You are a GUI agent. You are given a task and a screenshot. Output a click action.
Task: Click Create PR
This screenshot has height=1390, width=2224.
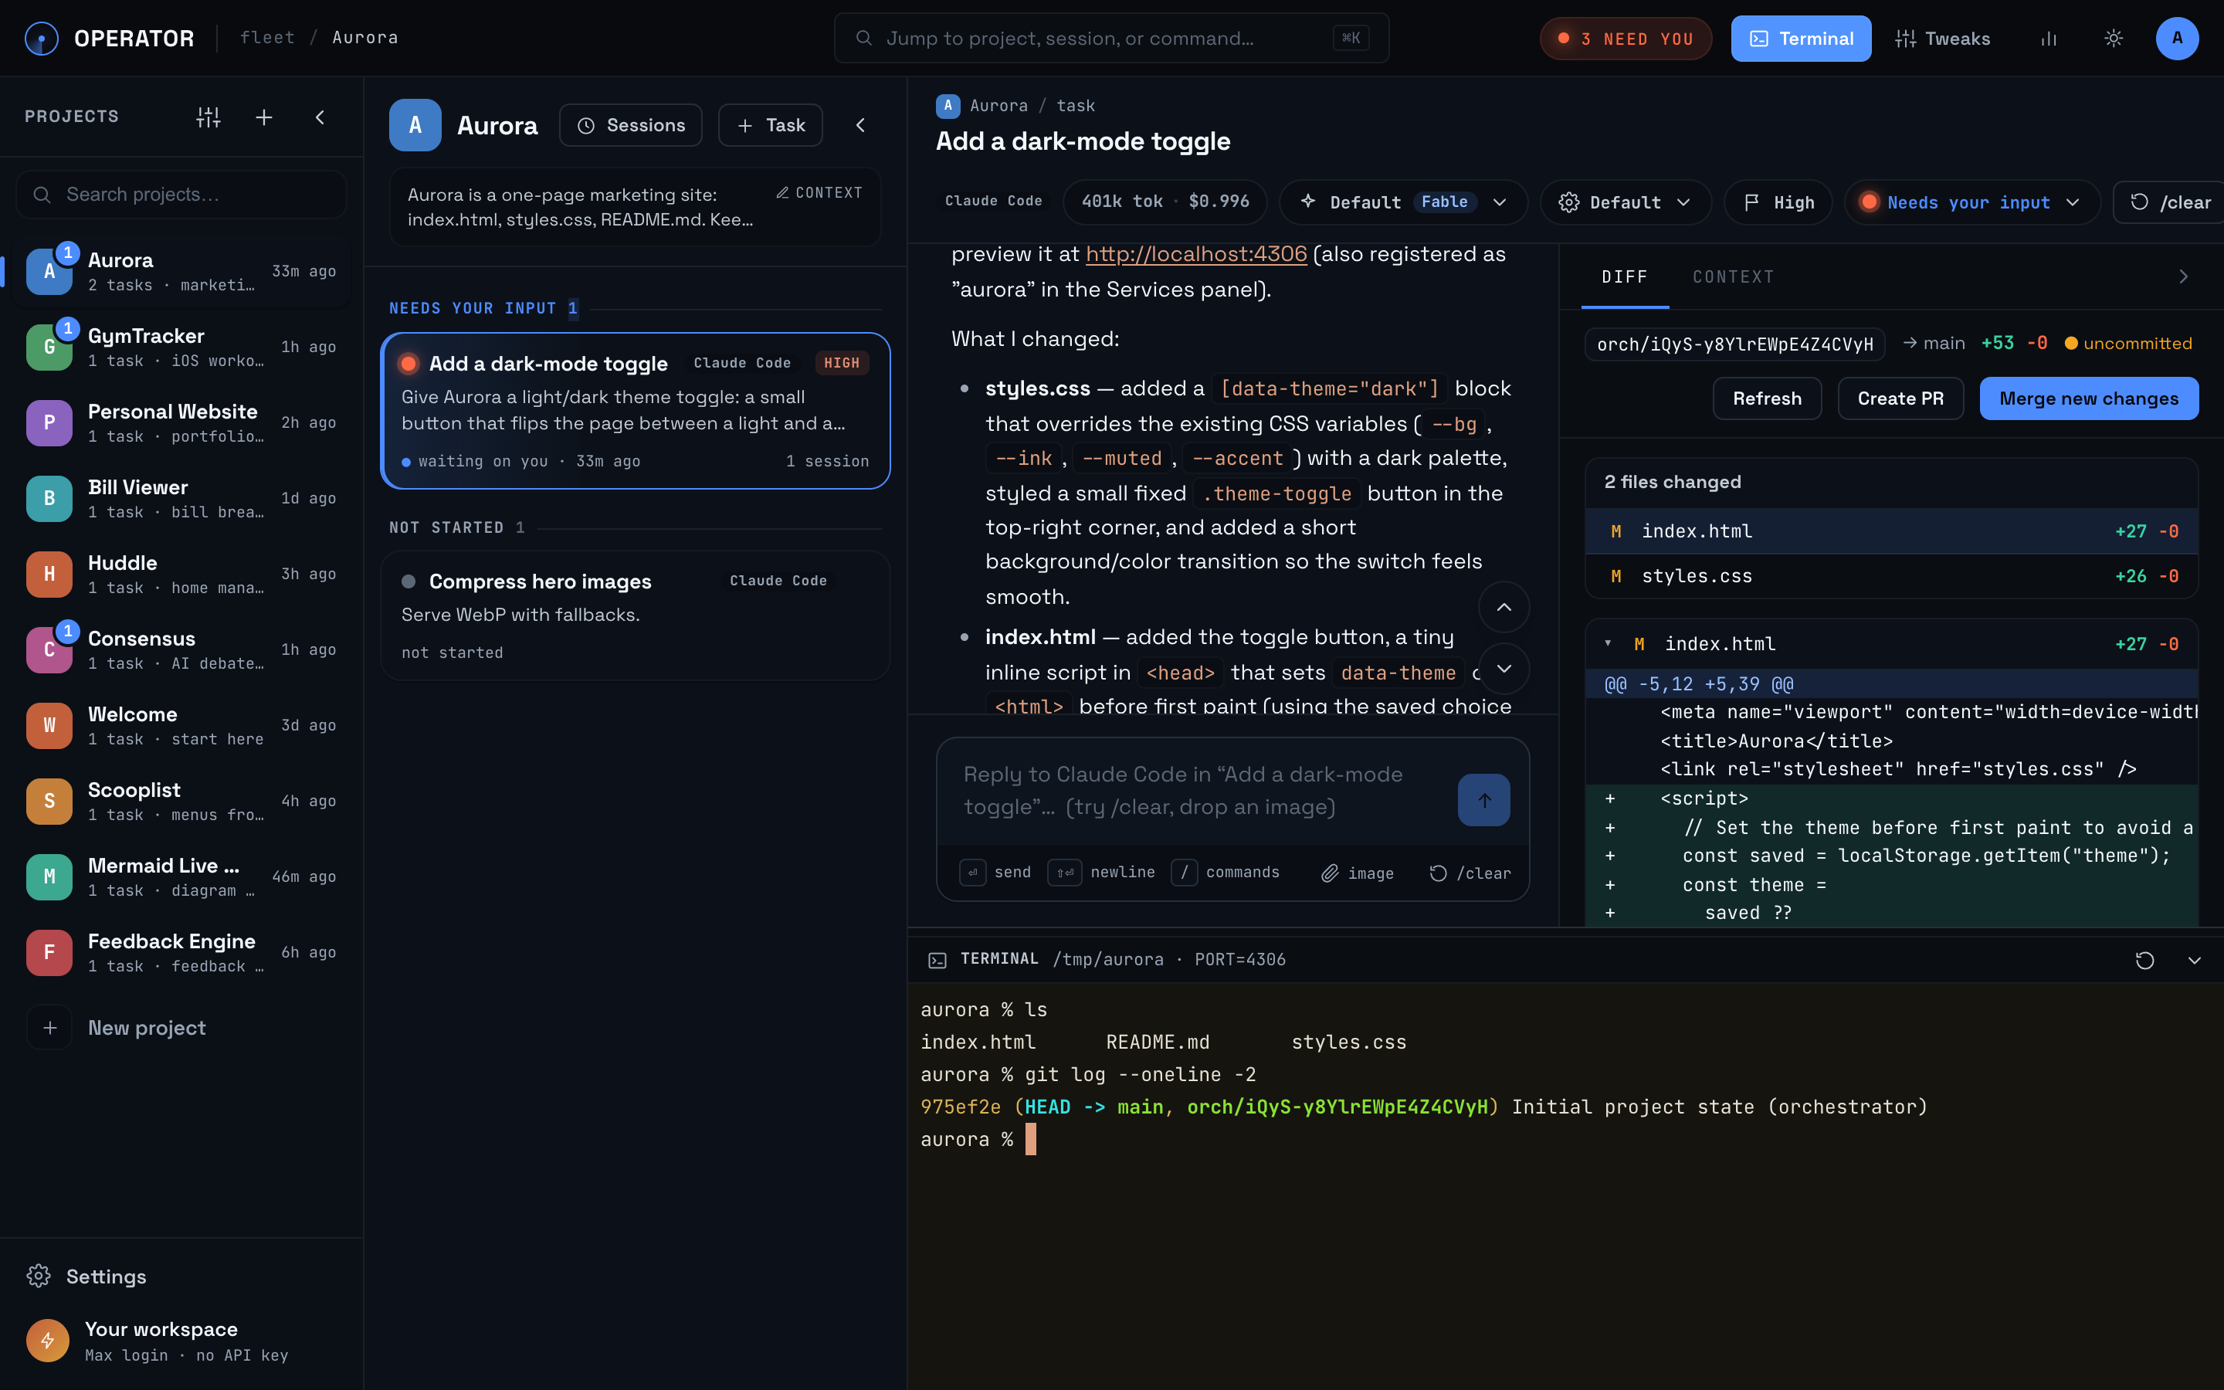(x=1900, y=398)
